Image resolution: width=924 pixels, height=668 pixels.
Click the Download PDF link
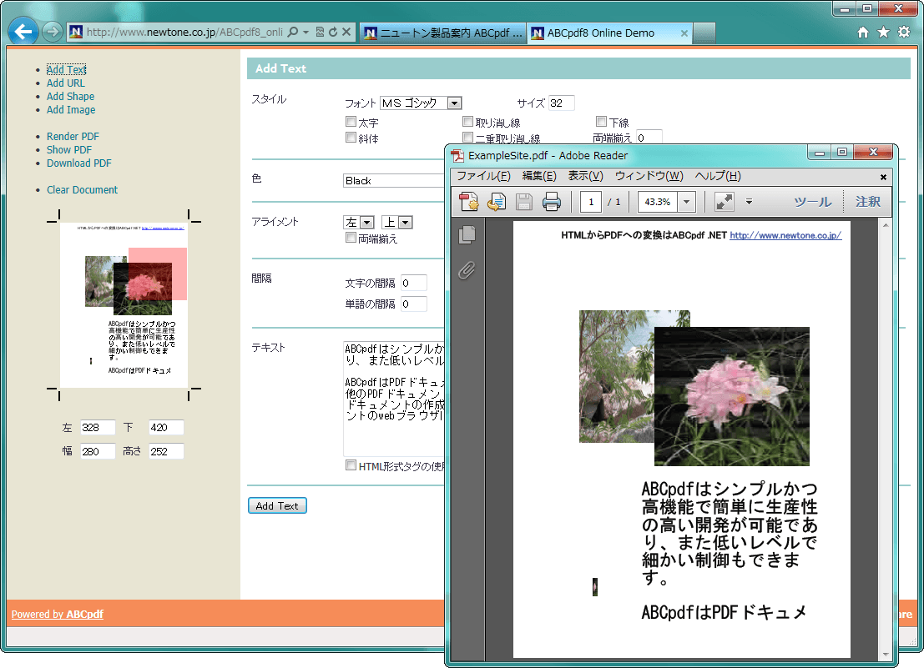click(x=79, y=163)
